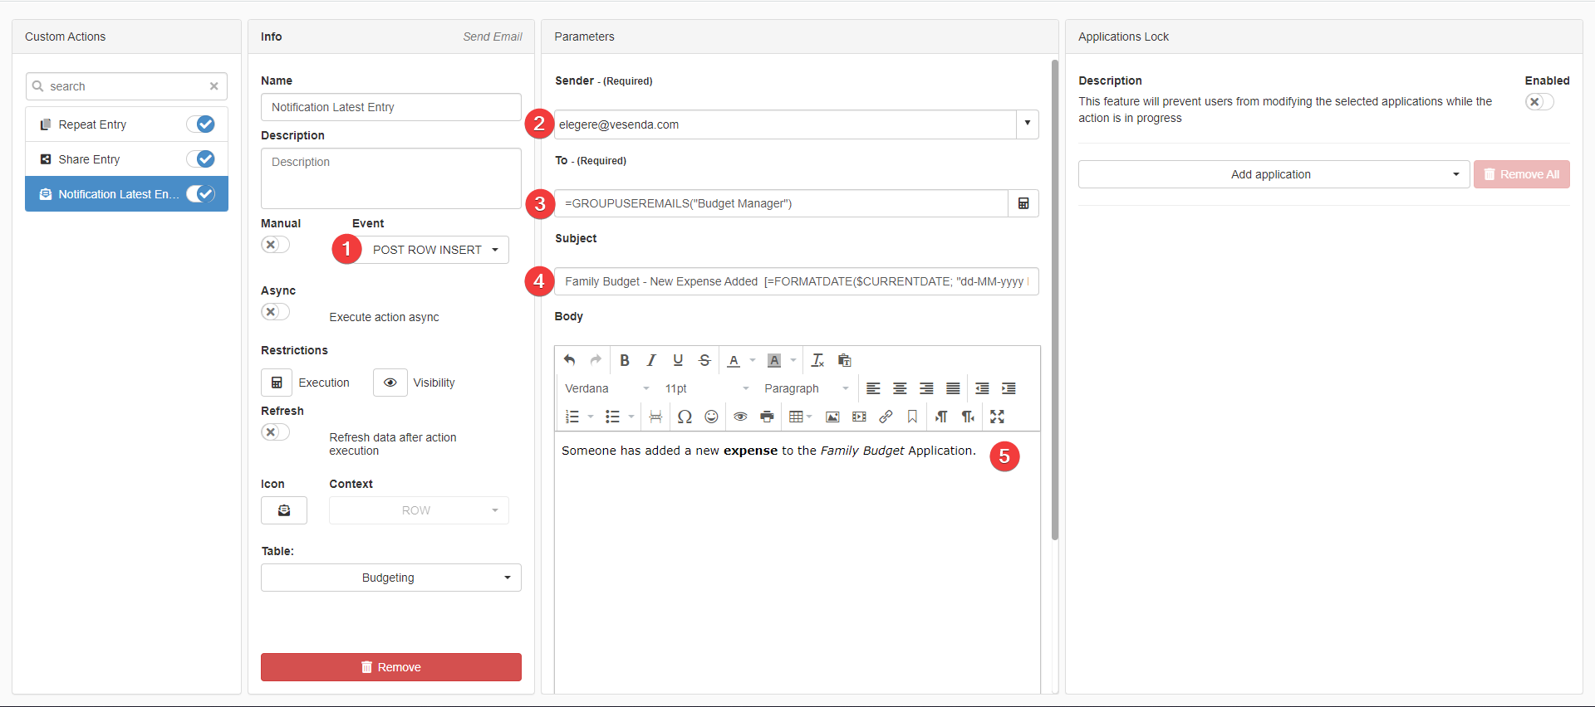Disable the Repeat Entry action toggle
Image resolution: width=1595 pixels, height=707 pixels.
tap(201, 124)
